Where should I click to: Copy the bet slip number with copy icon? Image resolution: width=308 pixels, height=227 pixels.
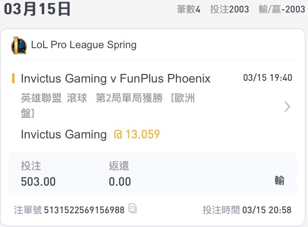pos(132,209)
